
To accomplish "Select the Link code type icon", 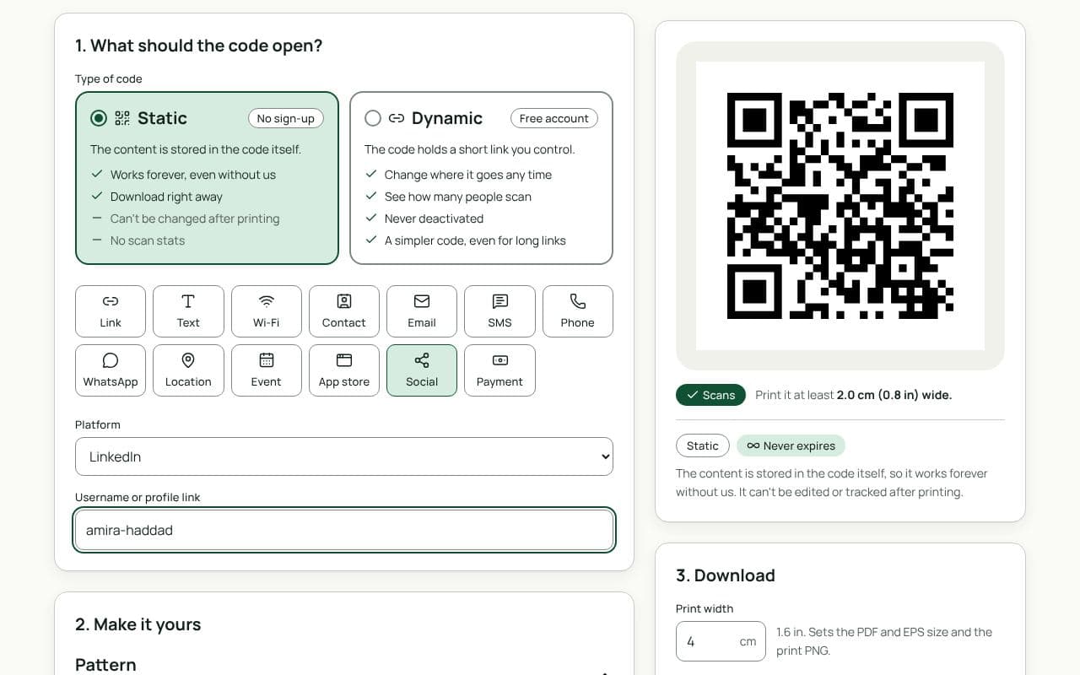I will (x=111, y=301).
